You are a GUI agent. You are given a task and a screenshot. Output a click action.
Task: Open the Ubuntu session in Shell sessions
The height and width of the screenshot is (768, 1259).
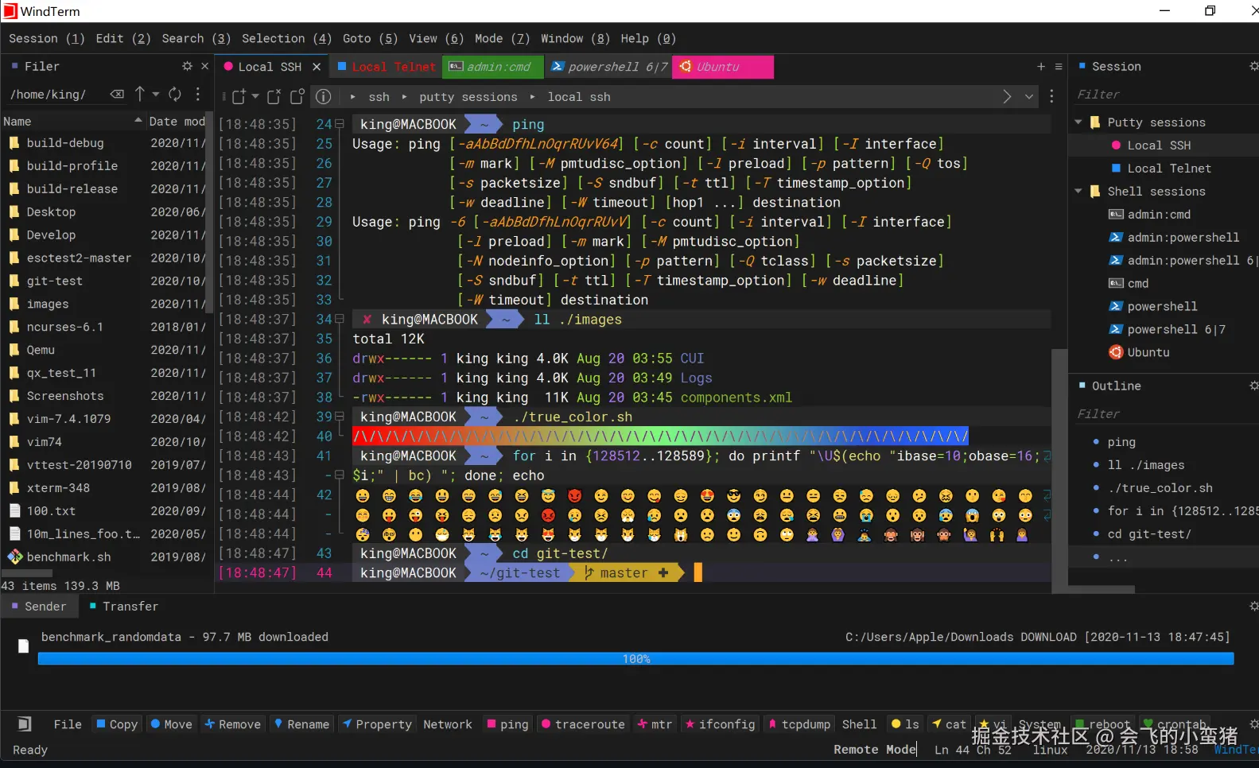coord(1148,352)
